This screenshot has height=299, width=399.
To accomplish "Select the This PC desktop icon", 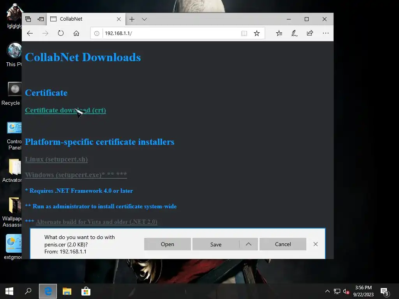I will pyautogui.click(x=14, y=55).
